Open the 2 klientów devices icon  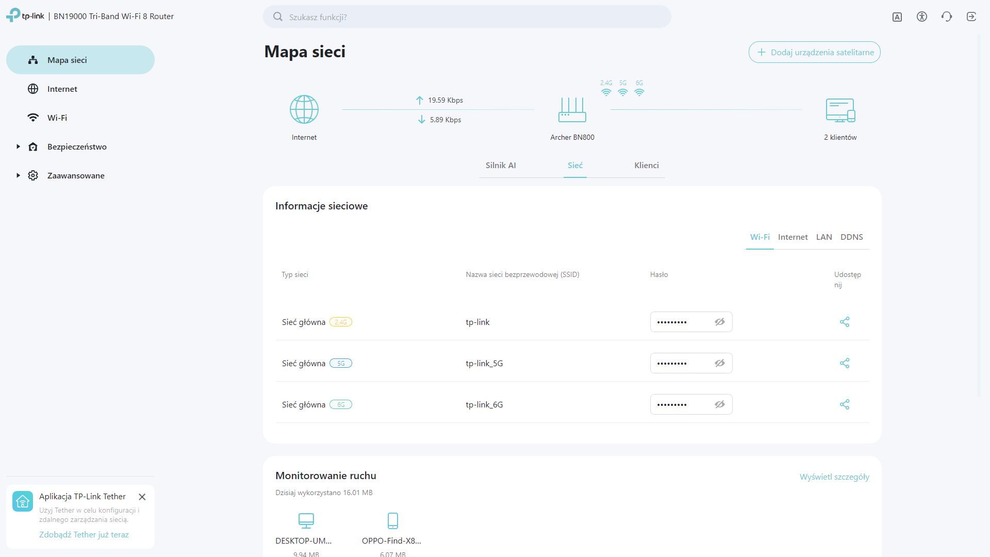[840, 110]
